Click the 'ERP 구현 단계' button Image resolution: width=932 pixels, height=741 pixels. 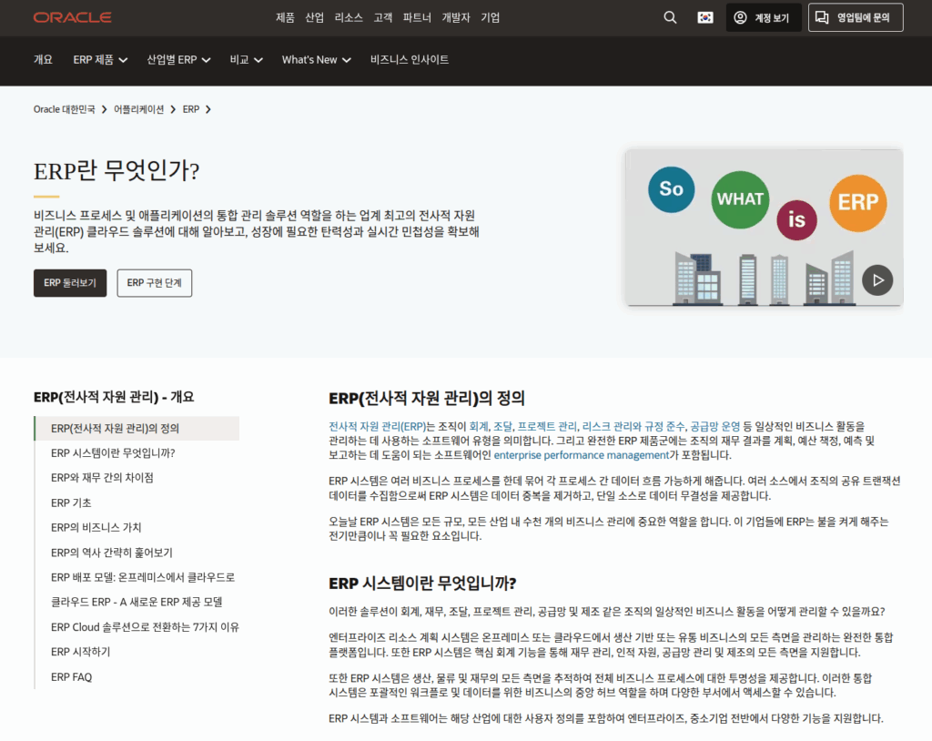[154, 283]
